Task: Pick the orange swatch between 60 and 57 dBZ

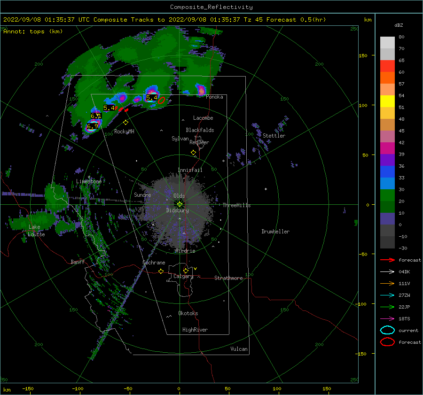Action: click(387, 78)
